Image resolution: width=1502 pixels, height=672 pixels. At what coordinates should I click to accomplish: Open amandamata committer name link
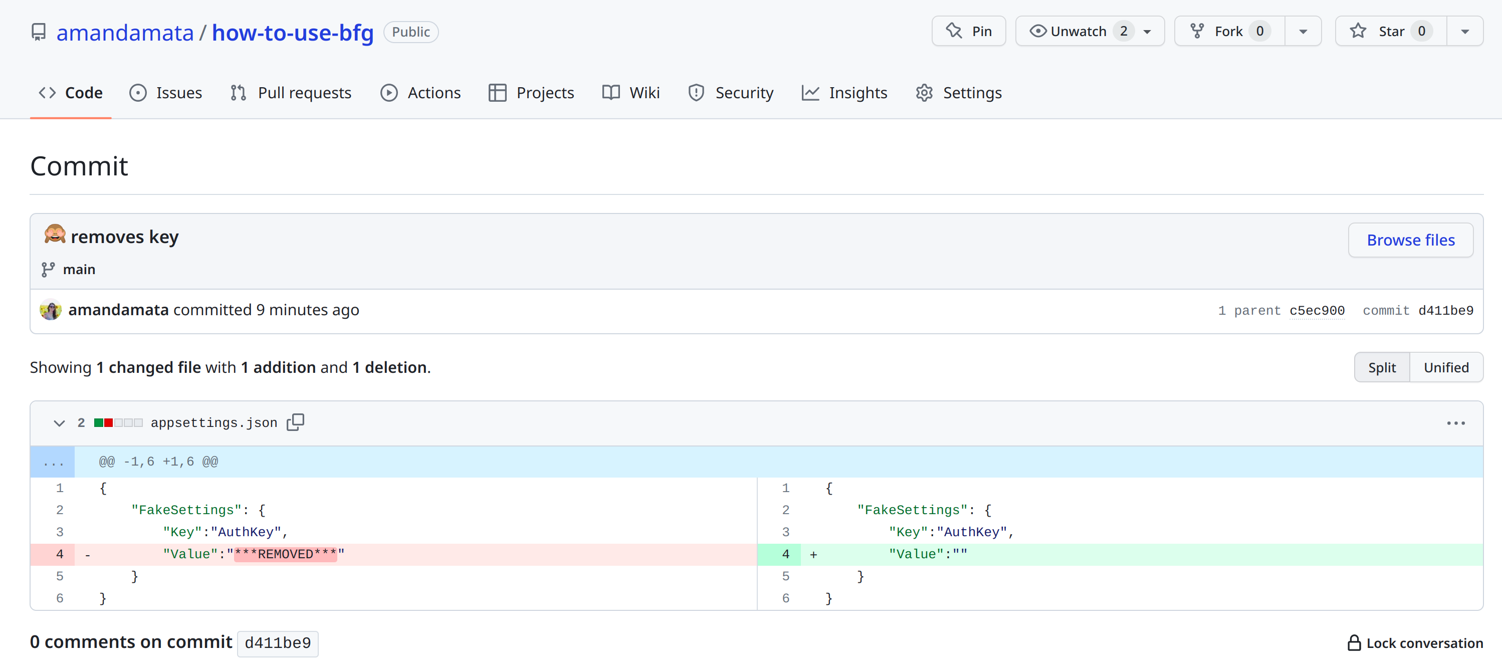118,310
